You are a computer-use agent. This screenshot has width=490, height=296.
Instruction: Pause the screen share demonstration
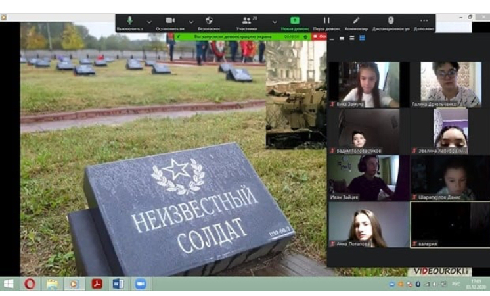pos(326,22)
